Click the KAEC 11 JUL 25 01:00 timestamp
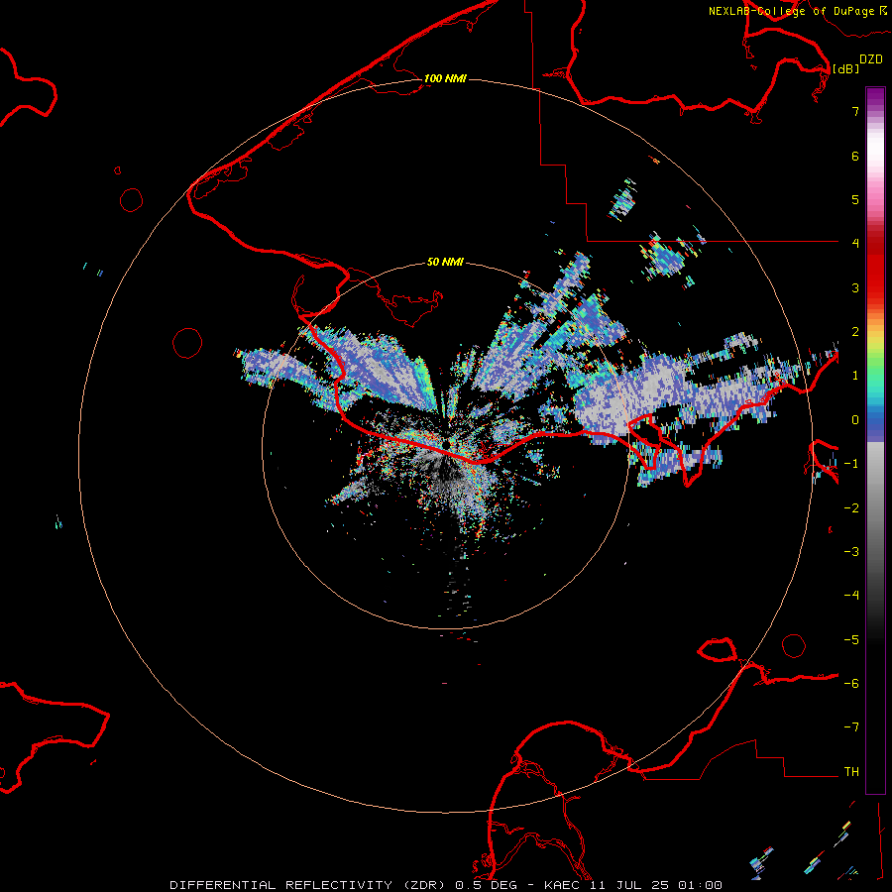 click(633, 885)
